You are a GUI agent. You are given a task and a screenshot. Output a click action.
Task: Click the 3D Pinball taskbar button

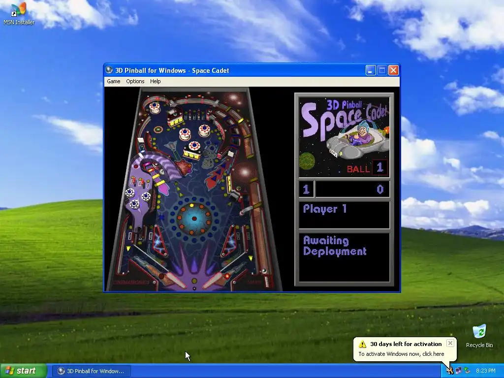[x=92, y=371]
